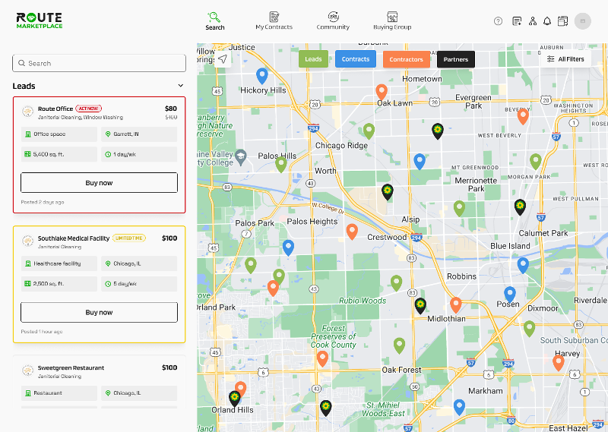Toggle the Contractors map filter
This screenshot has width=608, height=432.
pyautogui.click(x=406, y=59)
